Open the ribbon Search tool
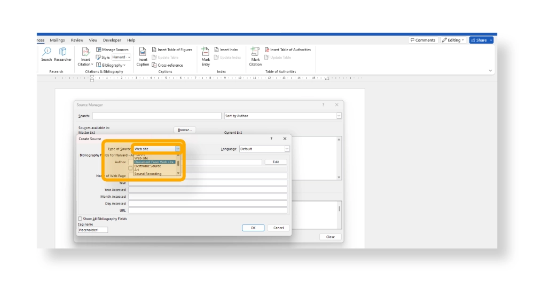The image size is (534, 282). [x=46, y=53]
